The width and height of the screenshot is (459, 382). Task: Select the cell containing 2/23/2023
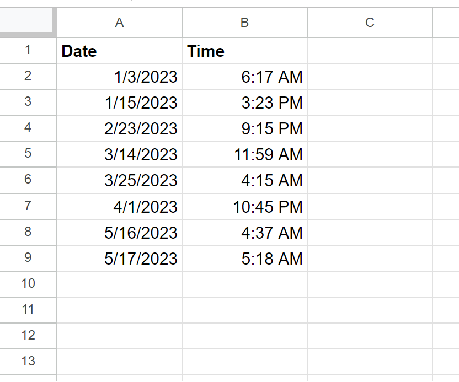point(119,128)
